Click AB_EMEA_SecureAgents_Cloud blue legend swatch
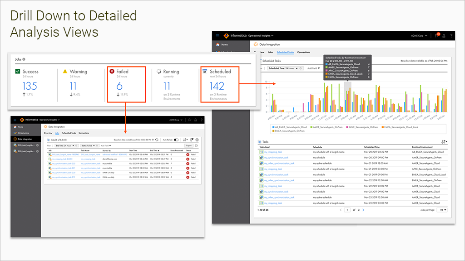Screen dimensions: 465x261 click(273, 127)
